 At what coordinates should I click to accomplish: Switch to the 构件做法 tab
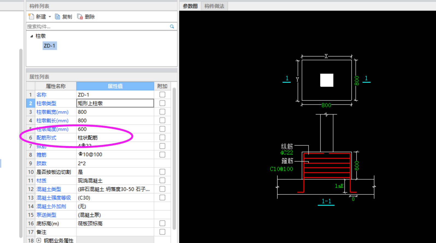pyautogui.click(x=214, y=6)
